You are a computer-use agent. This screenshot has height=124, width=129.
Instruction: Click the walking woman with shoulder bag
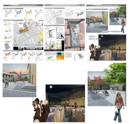[119, 107]
